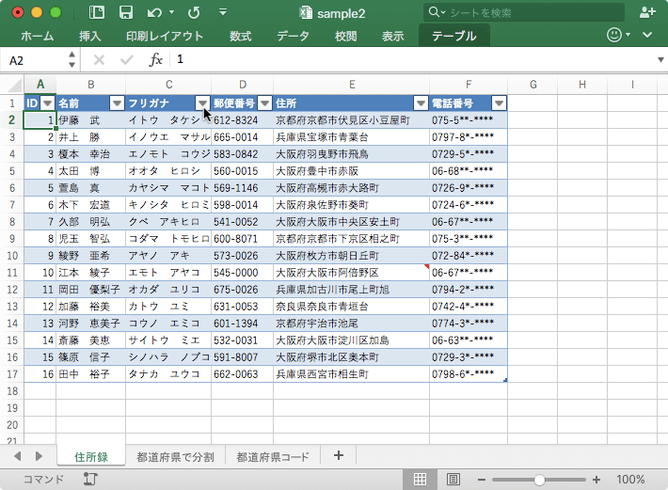Open the 電話番号 column filter dropdown

click(x=499, y=103)
